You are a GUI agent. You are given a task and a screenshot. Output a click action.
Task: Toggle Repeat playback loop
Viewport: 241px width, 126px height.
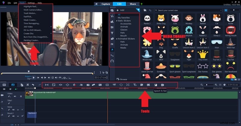[x=52, y=78]
